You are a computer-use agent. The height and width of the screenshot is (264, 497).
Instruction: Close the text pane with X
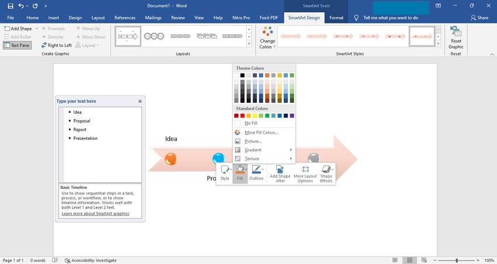pos(140,101)
